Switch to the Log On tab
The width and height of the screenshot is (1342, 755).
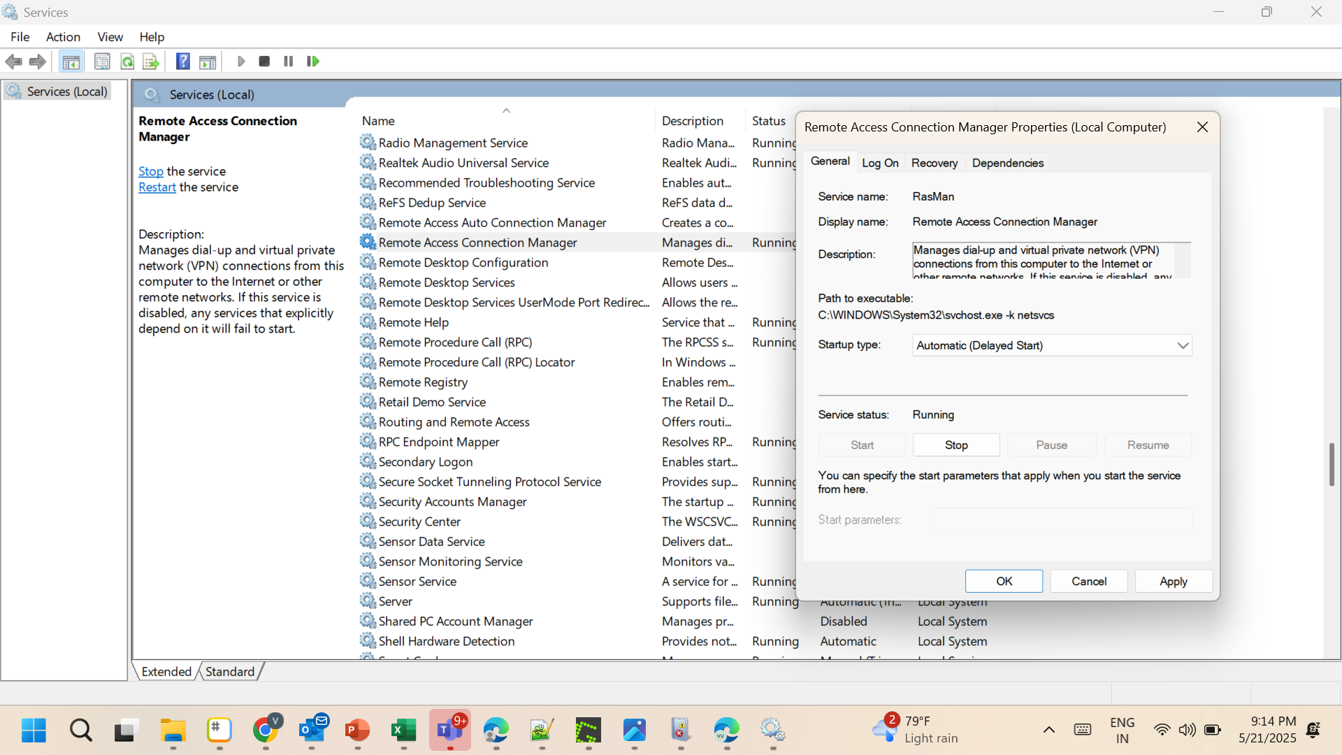tap(880, 163)
